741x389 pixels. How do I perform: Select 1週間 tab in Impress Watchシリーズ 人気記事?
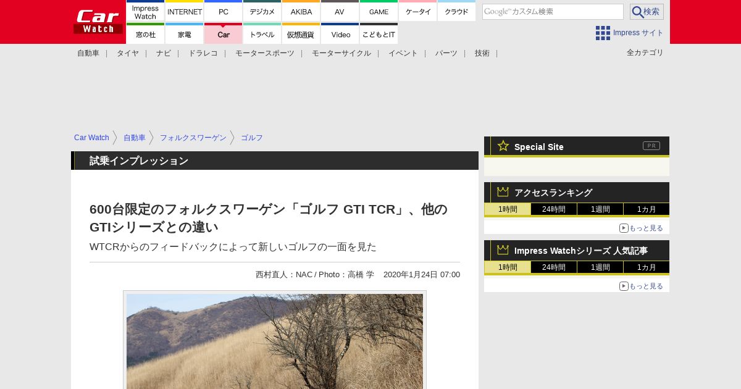[600, 267]
